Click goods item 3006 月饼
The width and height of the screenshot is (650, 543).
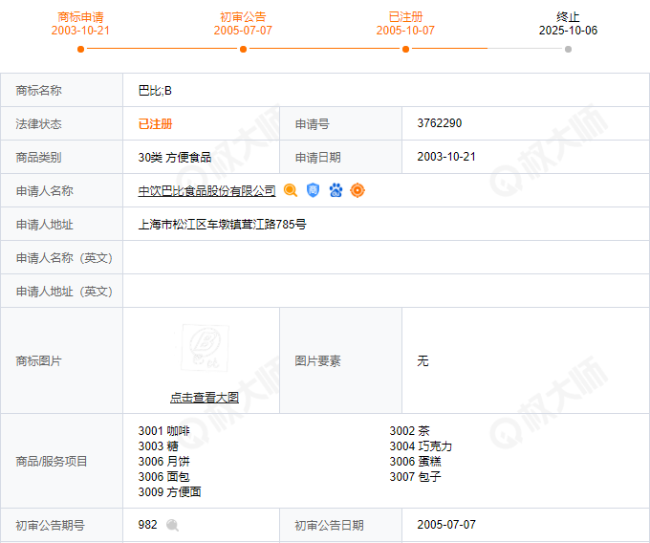coord(163,462)
